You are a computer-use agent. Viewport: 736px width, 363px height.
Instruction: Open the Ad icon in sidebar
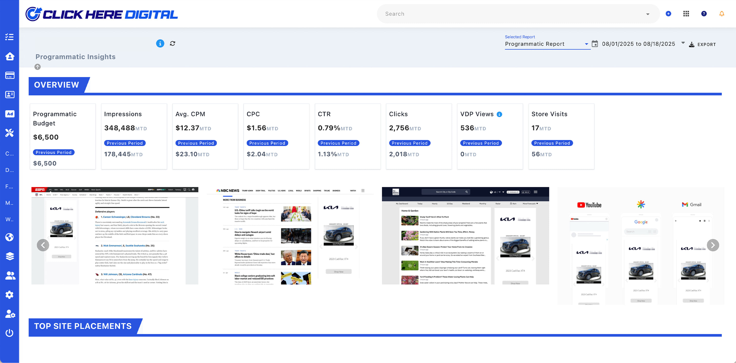(x=10, y=114)
